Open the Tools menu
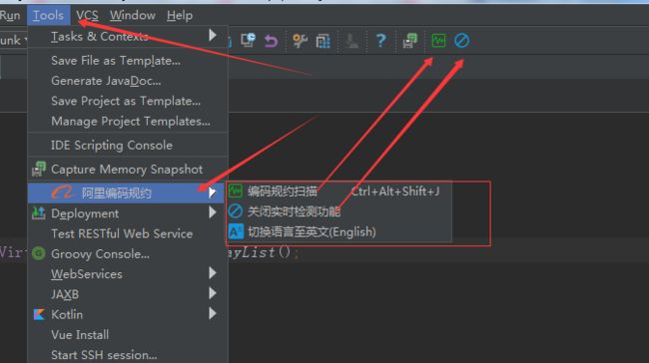649x363 pixels. click(x=49, y=15)
